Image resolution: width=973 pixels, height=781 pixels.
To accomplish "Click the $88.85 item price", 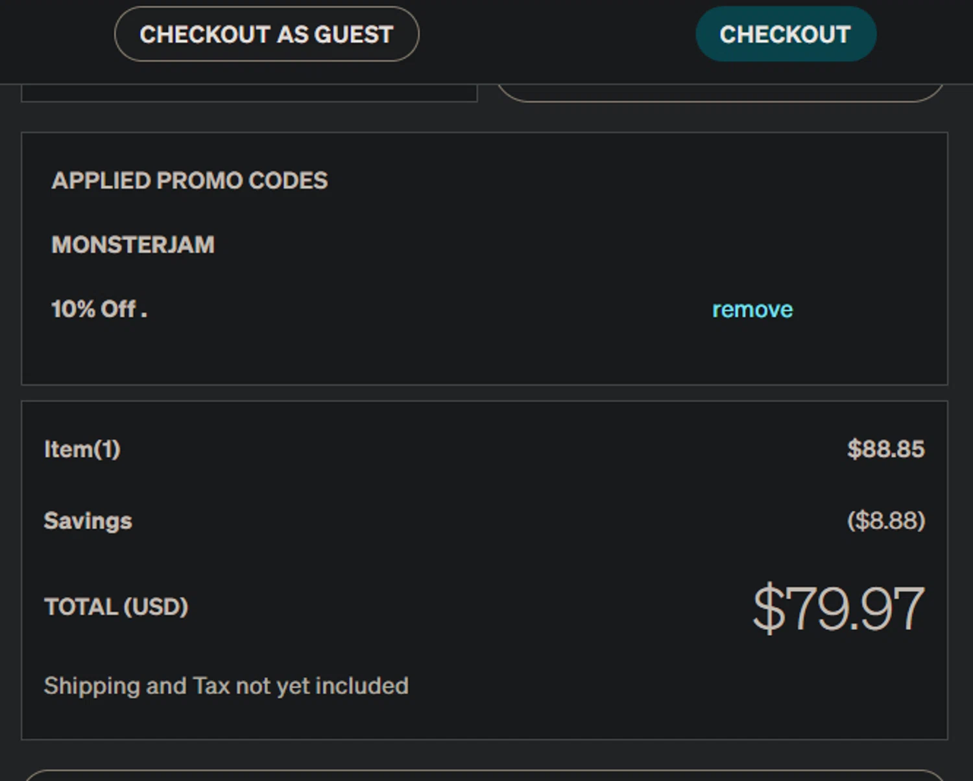I will click(x=885, y=449).
